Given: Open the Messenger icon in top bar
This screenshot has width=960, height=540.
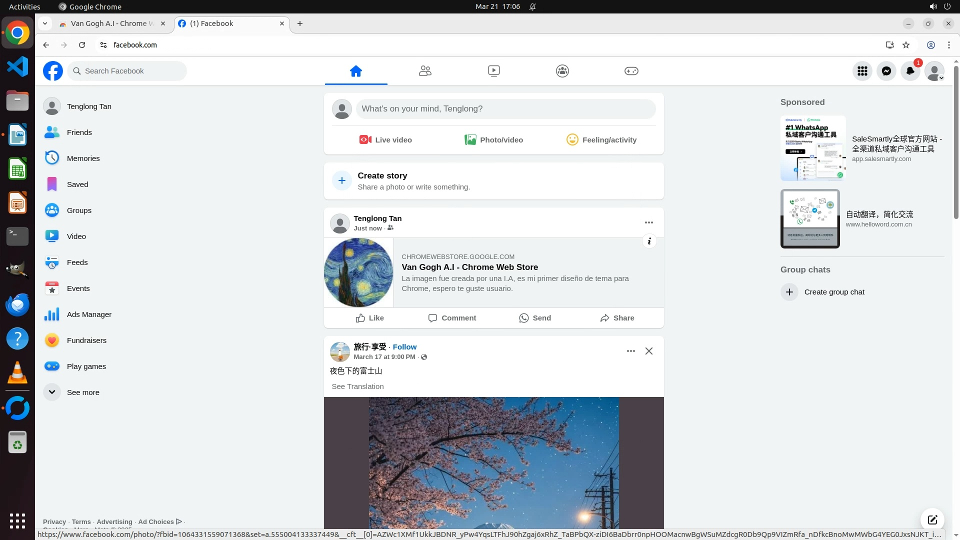Looking at the screenshot, I should tap(886, 71).
